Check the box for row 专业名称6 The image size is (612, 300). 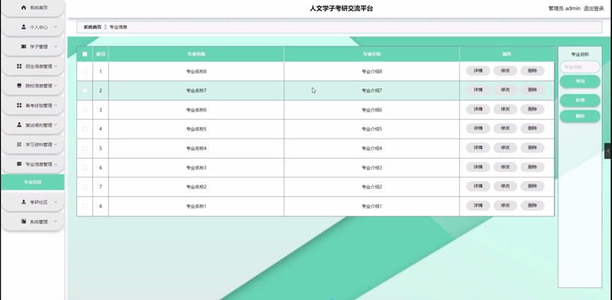pos(85,110)
